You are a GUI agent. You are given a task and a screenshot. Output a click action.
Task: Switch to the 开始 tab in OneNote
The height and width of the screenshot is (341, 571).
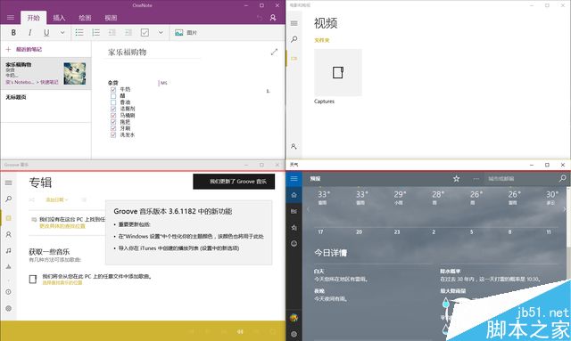click(34, 18)
